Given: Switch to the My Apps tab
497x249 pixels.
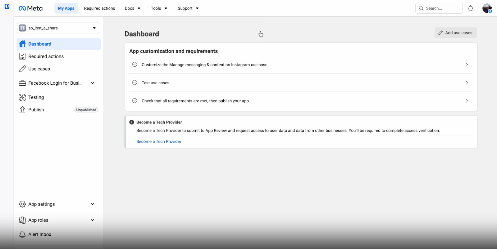Looking at the screenshot, I should [66, 8].
